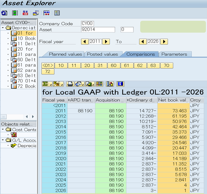Click the Ordinary depreciation column header
207x194 pixels.
click(142, 100)
